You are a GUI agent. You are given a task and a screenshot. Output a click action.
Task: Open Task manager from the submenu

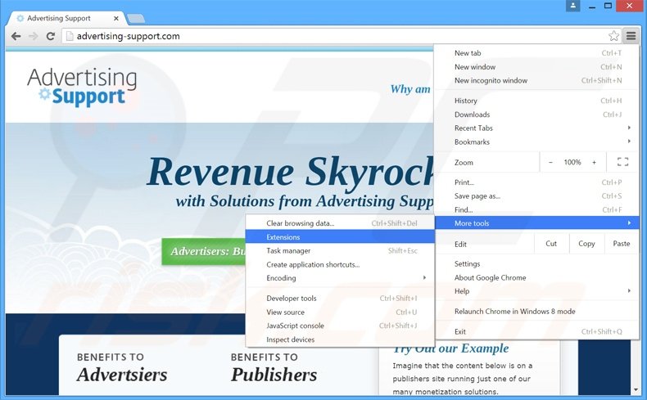click(x=340, y=250)
